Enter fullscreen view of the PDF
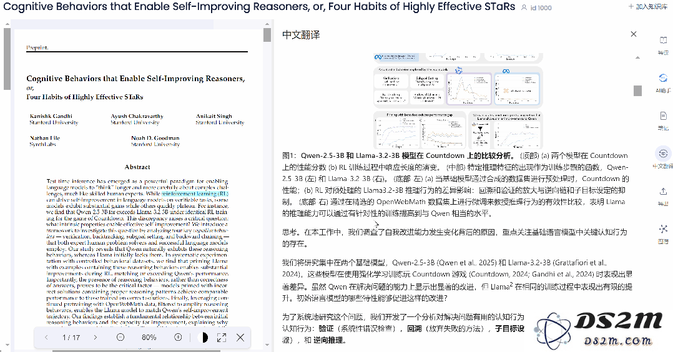Viewport: 673px width, 352px height. point(222,338)
